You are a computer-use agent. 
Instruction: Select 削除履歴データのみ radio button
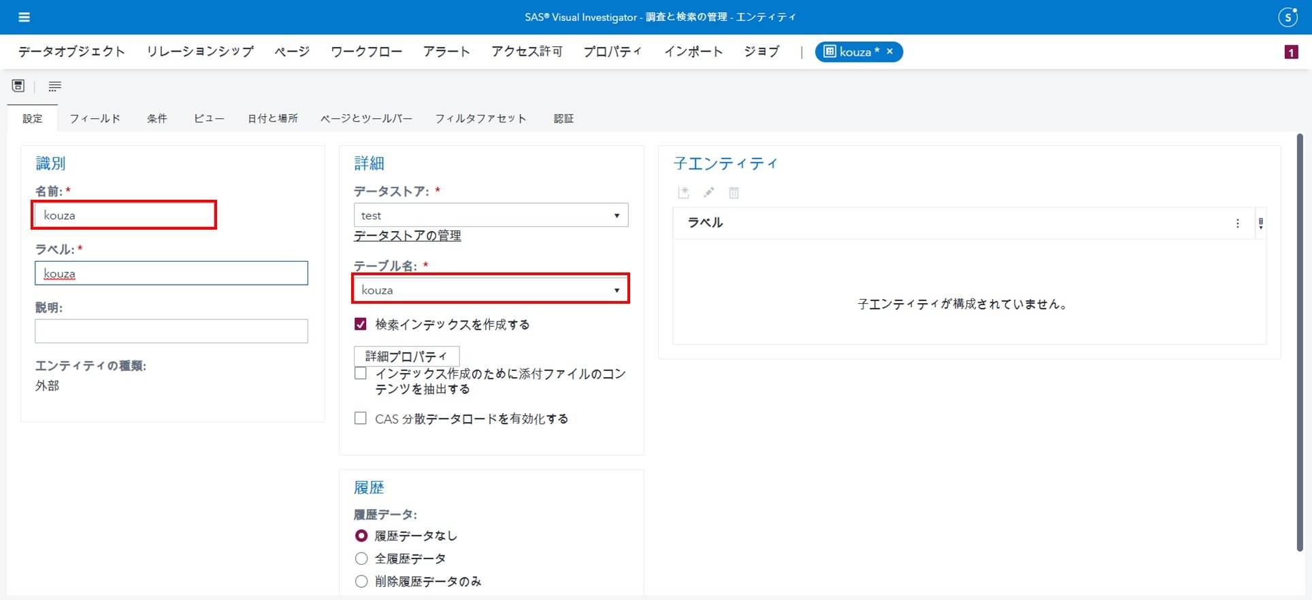361,581
